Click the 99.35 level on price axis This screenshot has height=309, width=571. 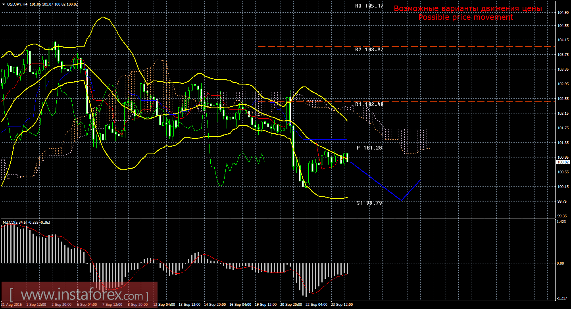coord(562,216)
